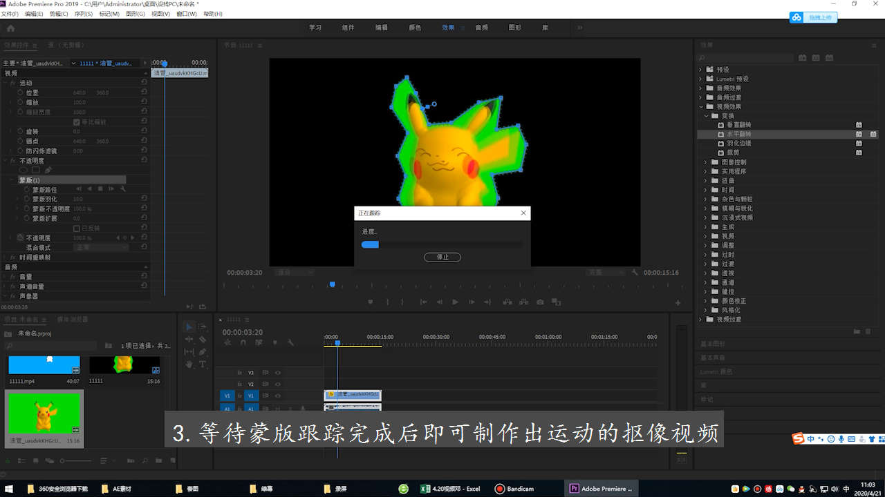Image resolution: width=885 pixels, height=497 pixels.
Task: Select the Hand tool
Action: click(x=189, y=364)
